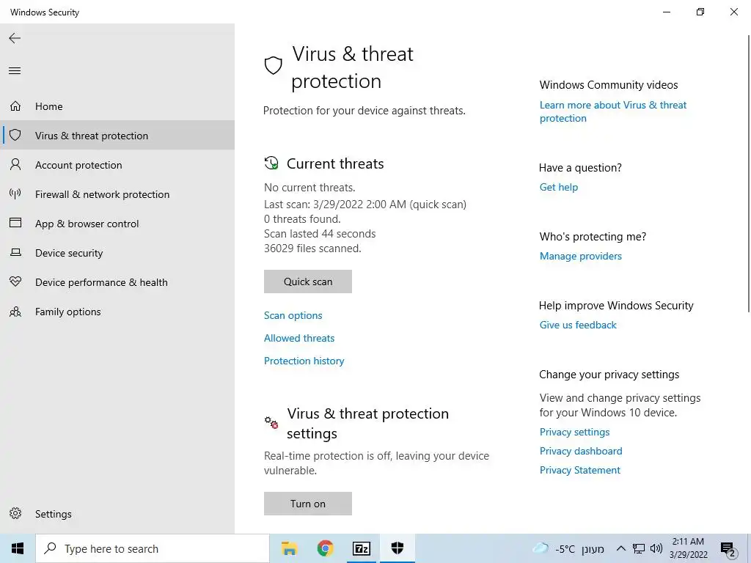Go to Home in sidebar

point(117,106)
